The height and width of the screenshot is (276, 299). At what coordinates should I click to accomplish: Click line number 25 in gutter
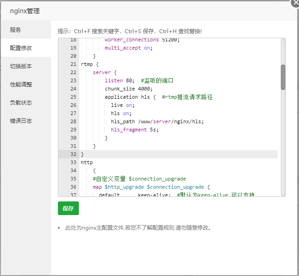click(x=73, y=97)
